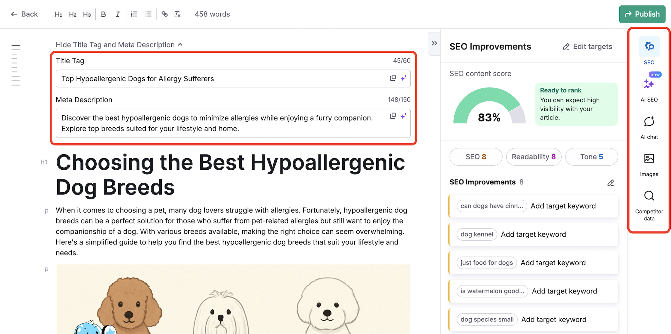Click the clear formatting icon

177,14
